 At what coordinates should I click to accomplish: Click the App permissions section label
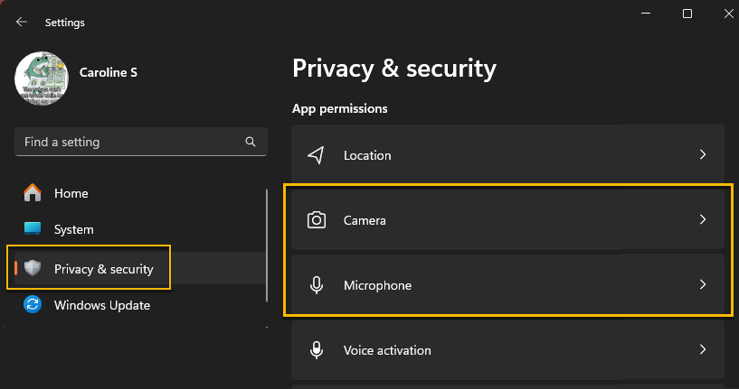[339, 108]
